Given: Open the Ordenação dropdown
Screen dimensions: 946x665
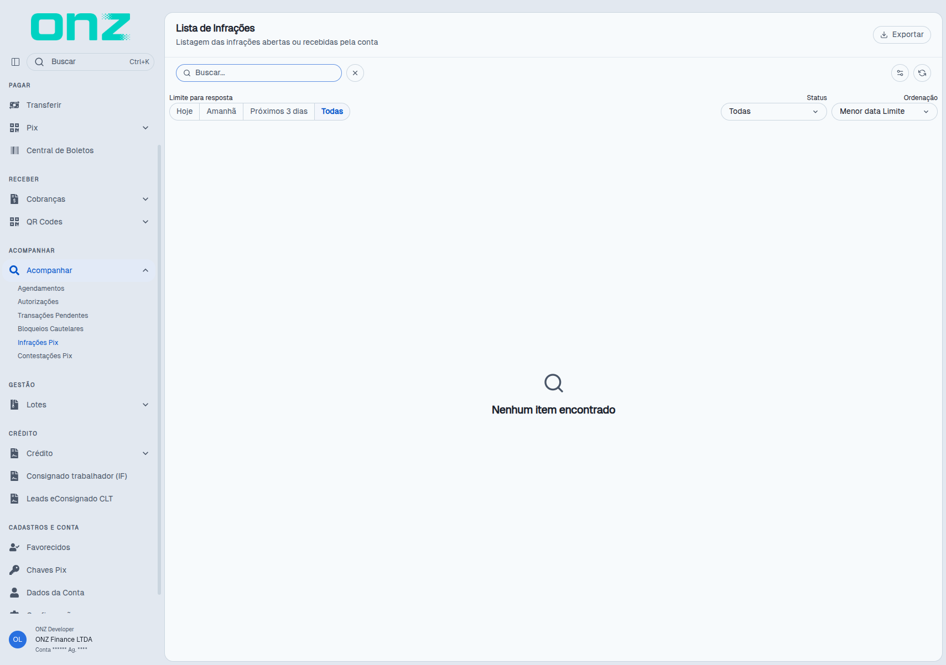Looking at the screenshot, I should (x=884, y=112).
